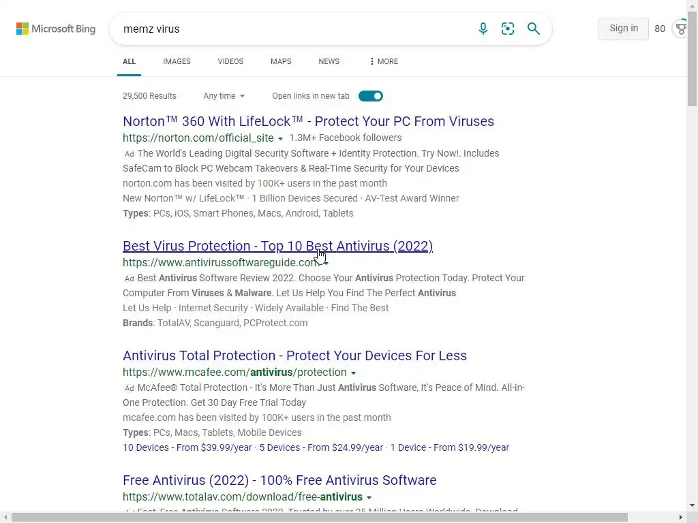Screen dimensions: 698x523
Task: Open Antivirus Total Protection McAfee link
Action: point(294,355)
